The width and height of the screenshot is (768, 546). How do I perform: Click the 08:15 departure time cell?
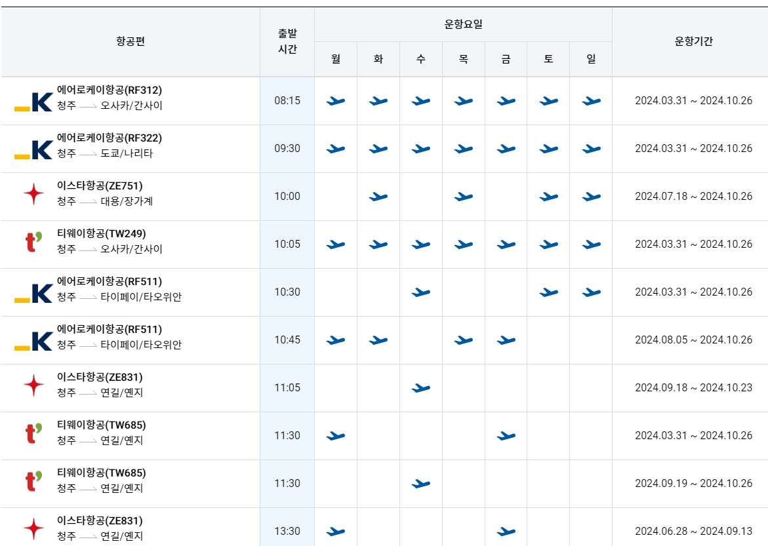click(x=287, y=100)
